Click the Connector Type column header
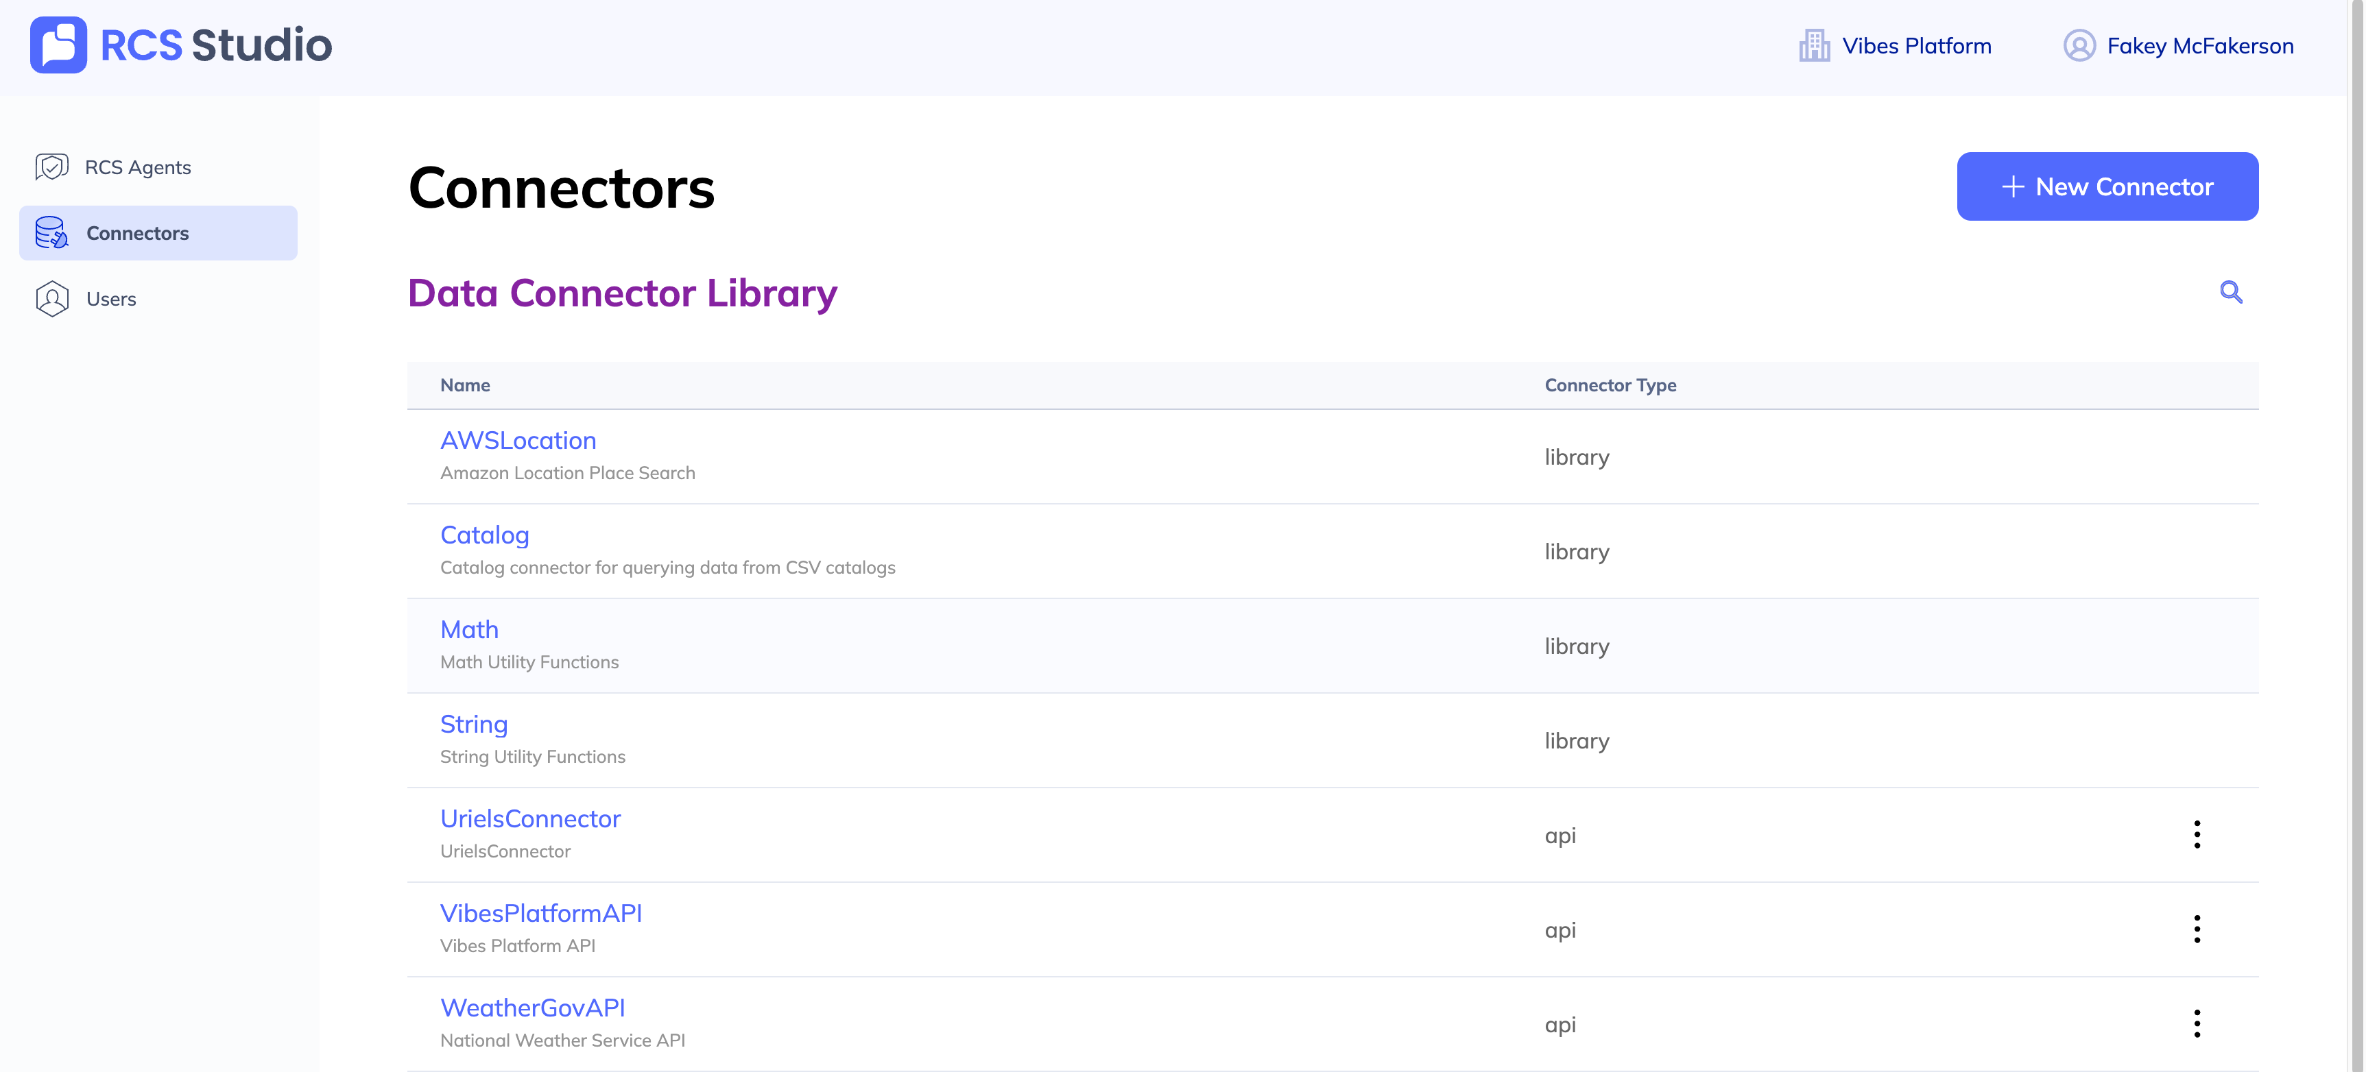 tap(1609, 385)
